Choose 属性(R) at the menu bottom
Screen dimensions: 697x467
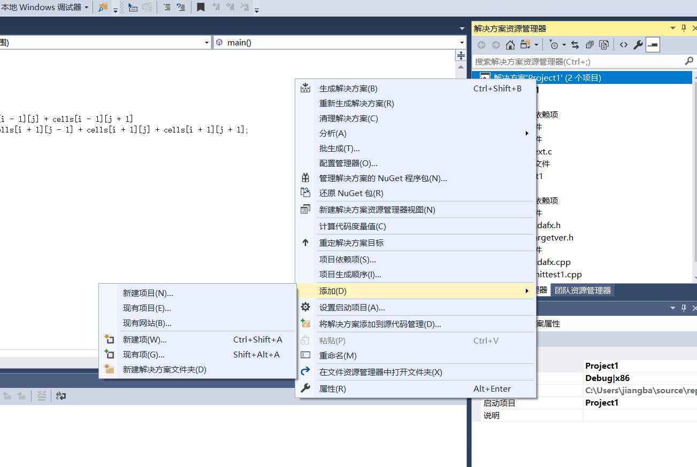[416, 389]
